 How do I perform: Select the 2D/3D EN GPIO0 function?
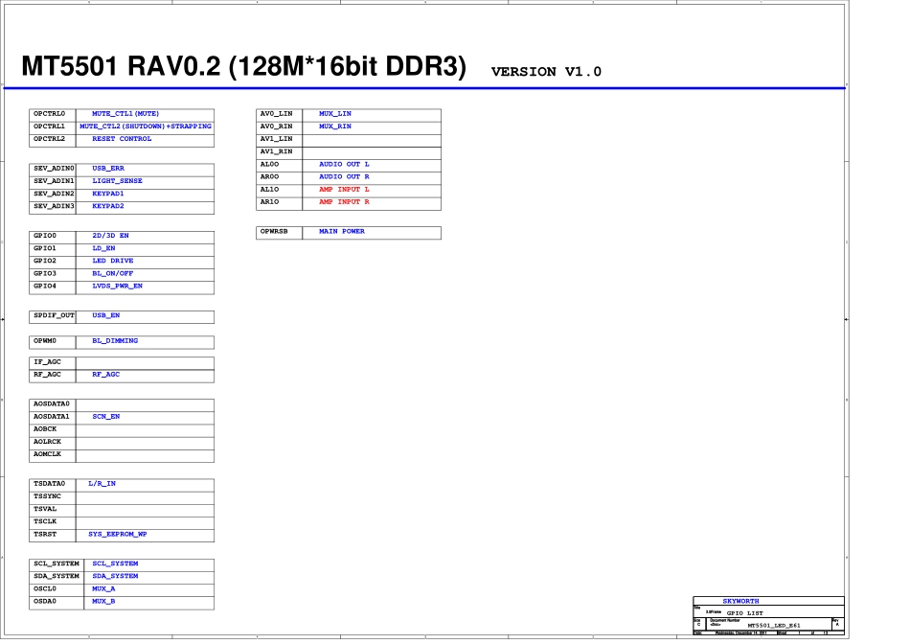(110, 236)
